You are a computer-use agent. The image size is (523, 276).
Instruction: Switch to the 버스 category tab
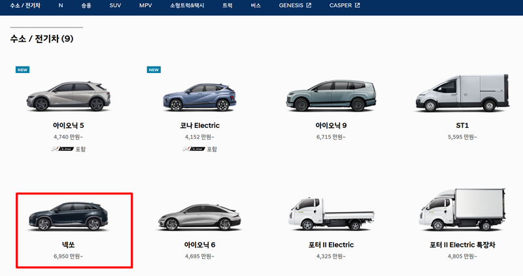256,5
